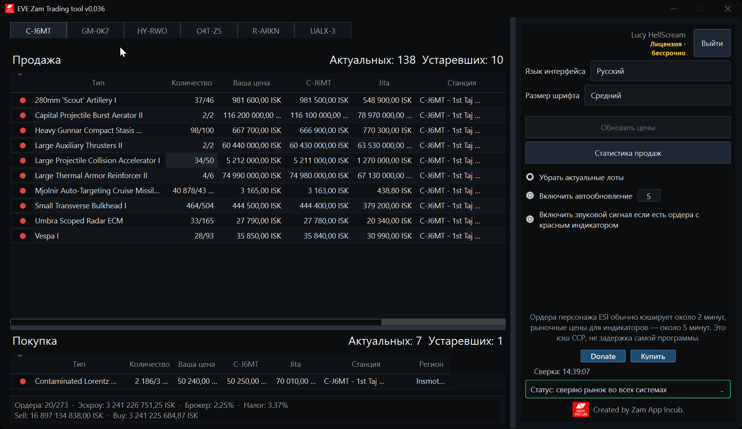Click price cell '981 600,00 ISK'
Image resolution: width=742 pixels, height=429 pixels.
257,100
